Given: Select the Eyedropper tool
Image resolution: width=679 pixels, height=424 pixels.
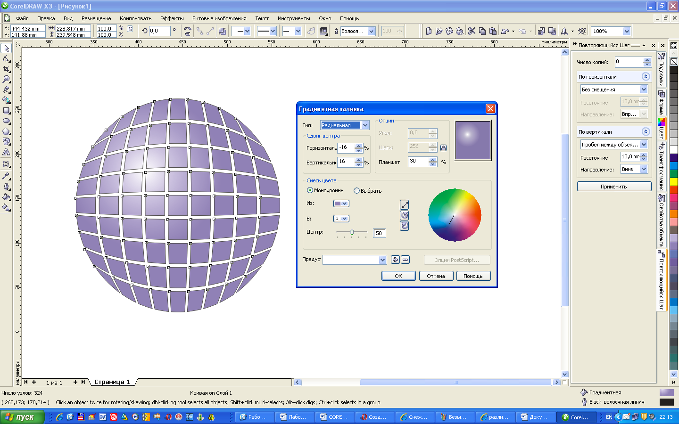Looking at the screenshot, I should (x=6, y=176).
